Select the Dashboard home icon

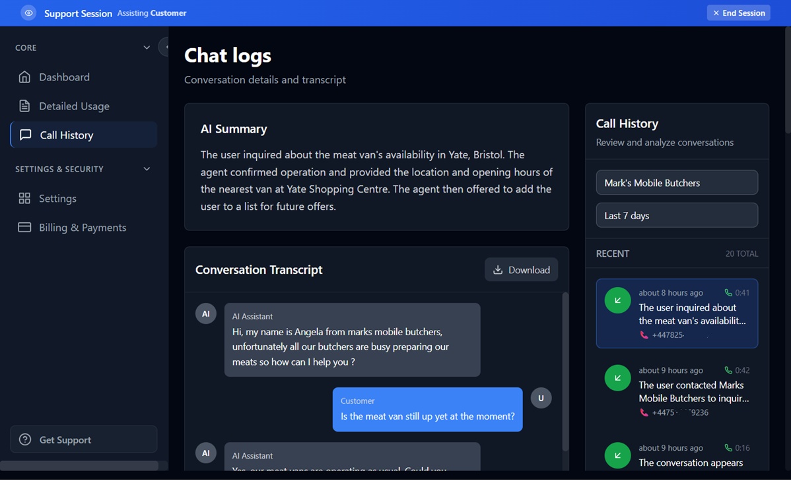pyautogui.click(x=24, y=77)
